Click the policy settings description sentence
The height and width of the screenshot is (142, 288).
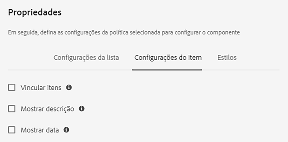pyautogui.click(x=124, y=33)
